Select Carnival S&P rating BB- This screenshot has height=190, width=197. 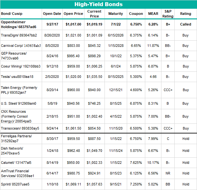click(168, 46)
